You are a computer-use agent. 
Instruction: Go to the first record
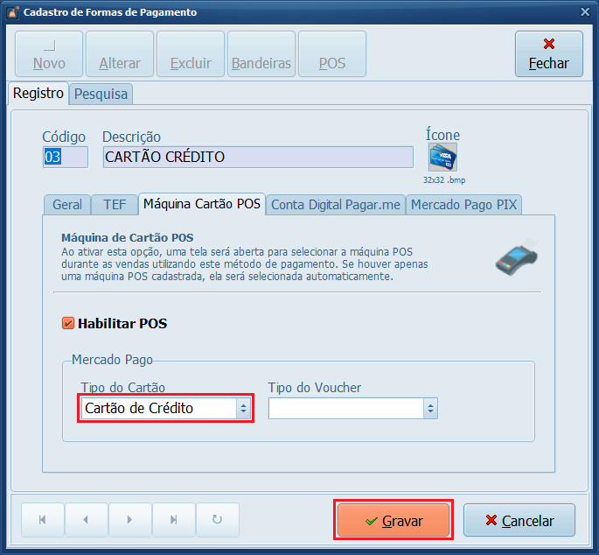(43, 520)
